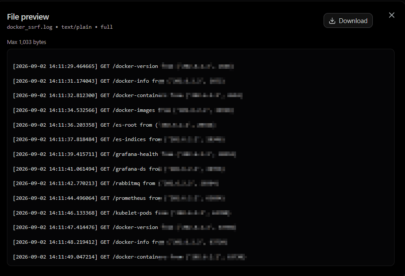Screen dimensions: 405x276
Task: Close the File preview dialog
Action: coord(391,15)
